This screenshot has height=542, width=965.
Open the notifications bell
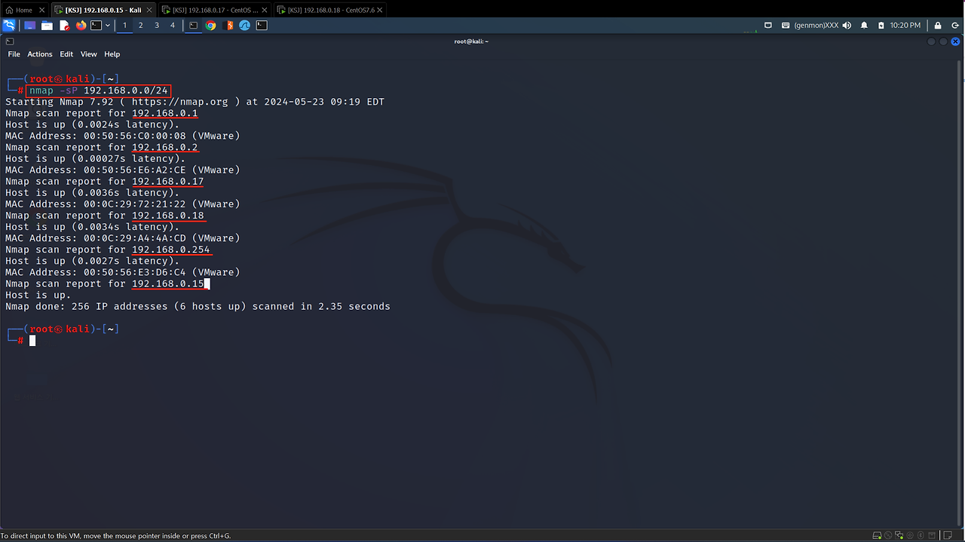click(864, 26)
